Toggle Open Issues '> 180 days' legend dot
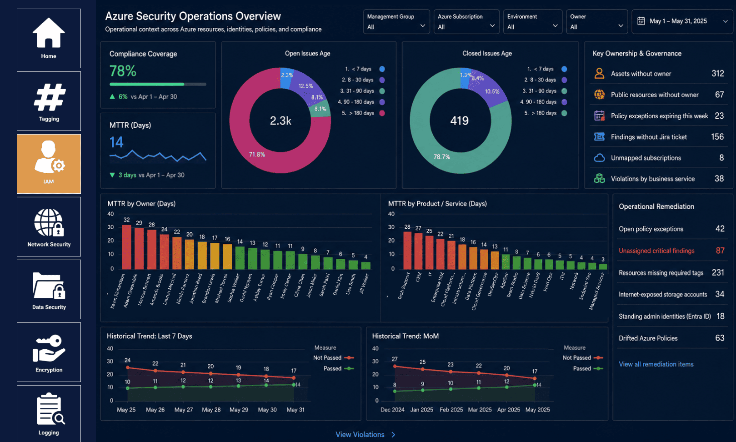The width and height of the screenshot is (736, 442). pyautogui.click(x=382, y=113)
